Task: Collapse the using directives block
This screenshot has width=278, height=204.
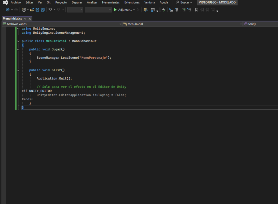Action: point(18,29)
